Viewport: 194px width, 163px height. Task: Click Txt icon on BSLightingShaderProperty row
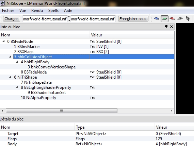tap(92, 87)
